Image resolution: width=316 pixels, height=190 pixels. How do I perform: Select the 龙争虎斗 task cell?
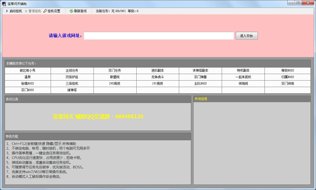coord(158,77)
